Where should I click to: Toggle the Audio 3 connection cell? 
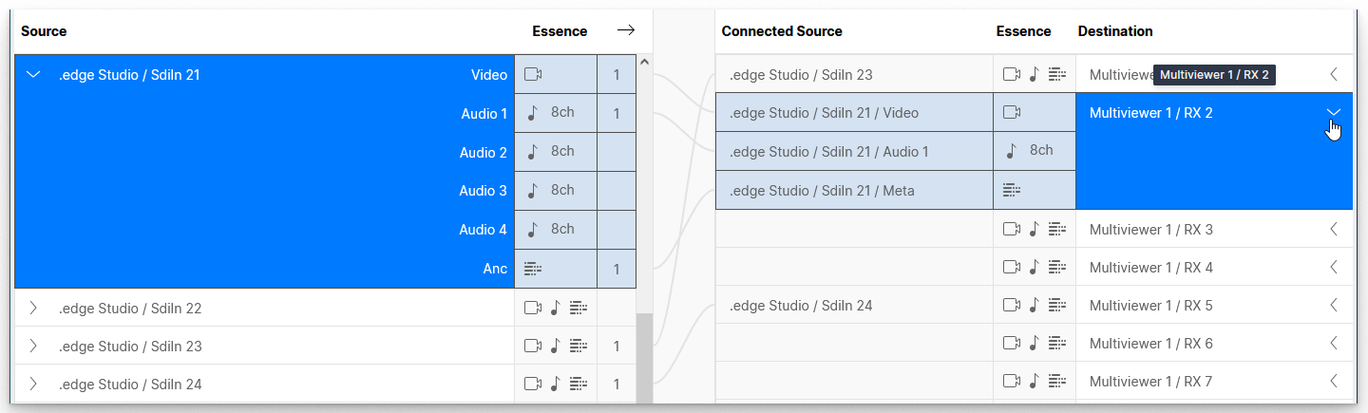click(x=617, y=191)
